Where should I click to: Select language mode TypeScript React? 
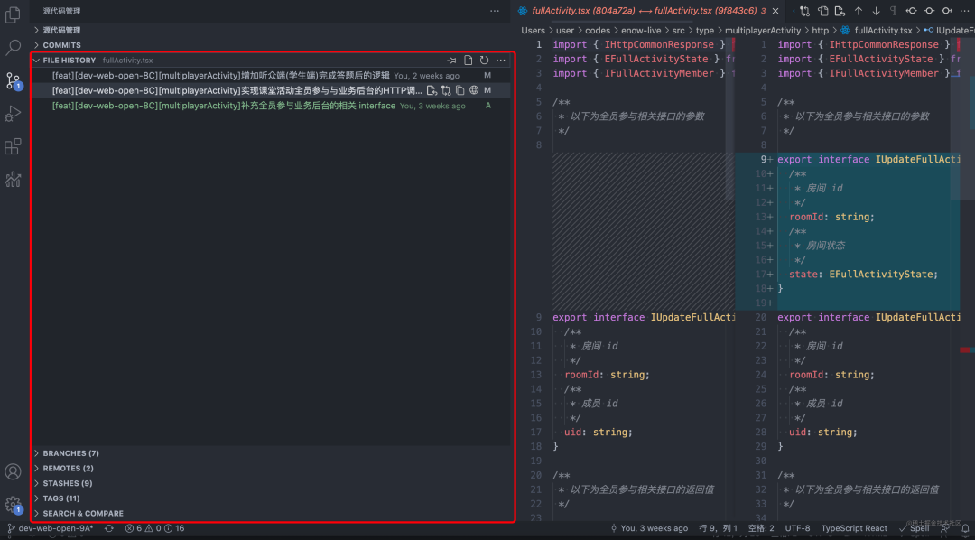coord(854,528)
